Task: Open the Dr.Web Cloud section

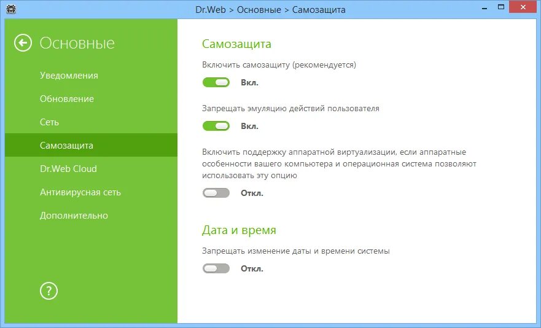Action: click(91, 168)
